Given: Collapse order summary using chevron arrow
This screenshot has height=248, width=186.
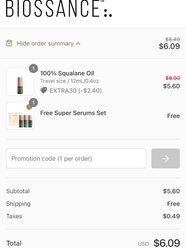Looking at the screenshot, I should [x=78, y=44].
